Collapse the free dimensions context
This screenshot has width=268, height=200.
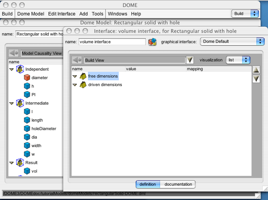click(75, 76)
